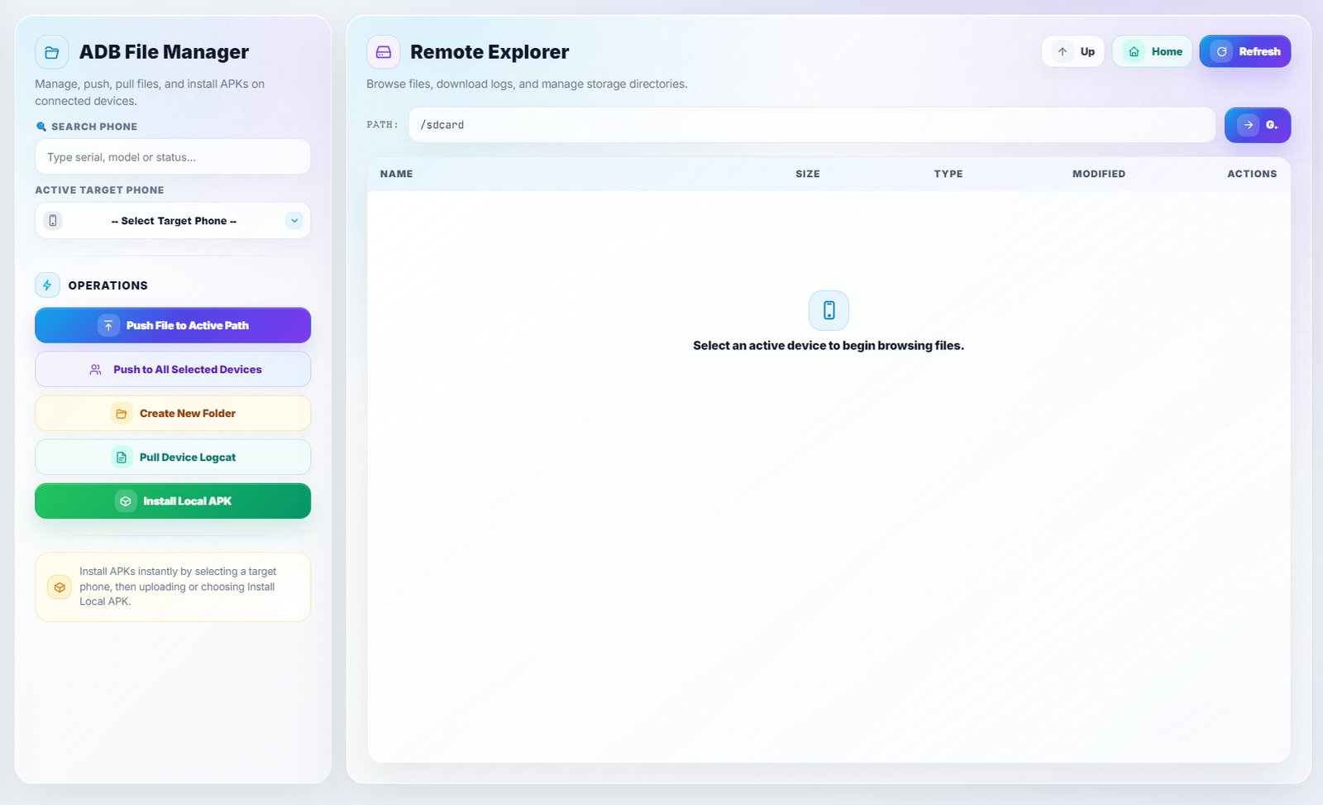Click the Remote Explorer title text
The height and width of the screenshot is (805, 1323).
pyautogui.click(x=490, y=52)
